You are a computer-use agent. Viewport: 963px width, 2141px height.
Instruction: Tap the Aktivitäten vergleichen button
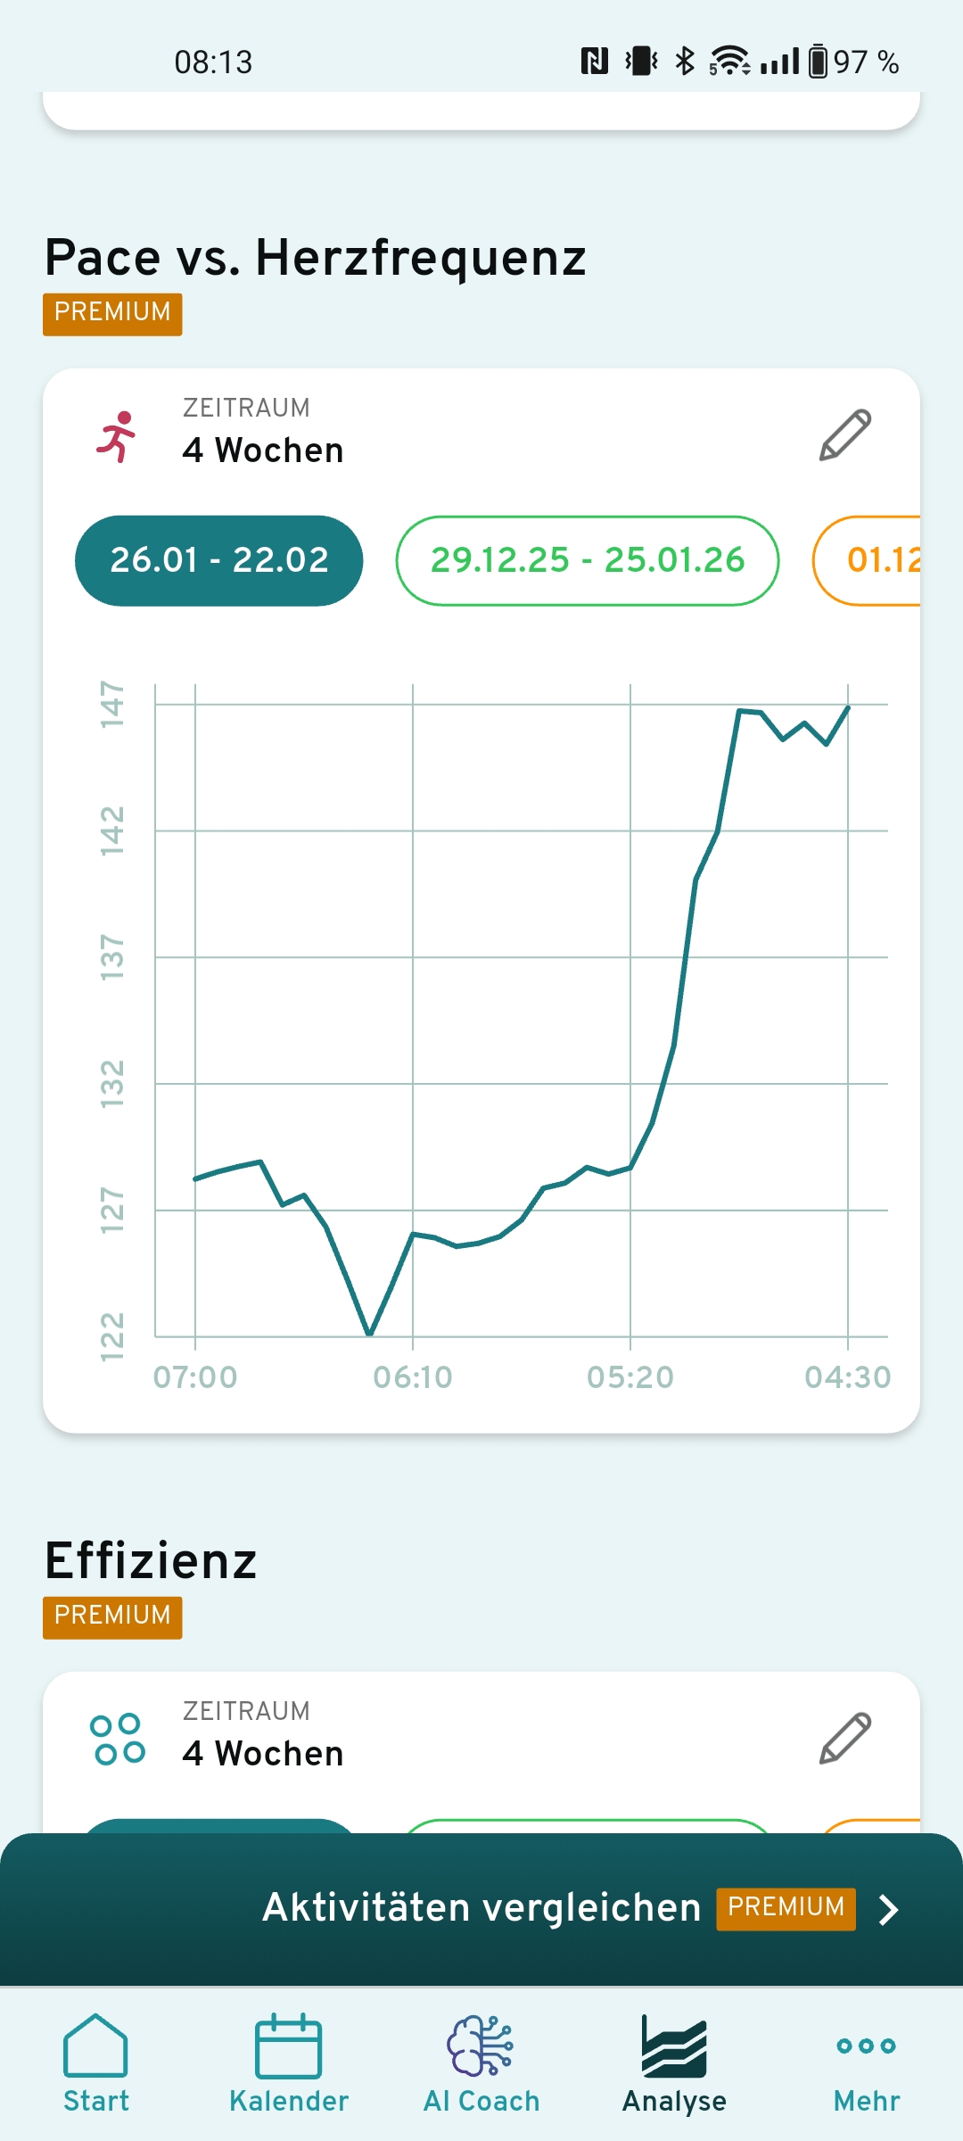(x=481, y=1908)
